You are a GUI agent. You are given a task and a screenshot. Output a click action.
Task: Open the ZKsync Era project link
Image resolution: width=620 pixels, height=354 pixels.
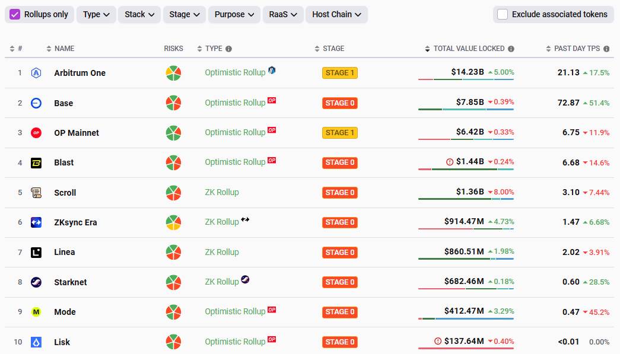pyautogui.click(x=75, y=222)
